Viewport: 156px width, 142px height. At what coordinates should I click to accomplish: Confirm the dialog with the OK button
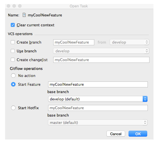[138, 134]
